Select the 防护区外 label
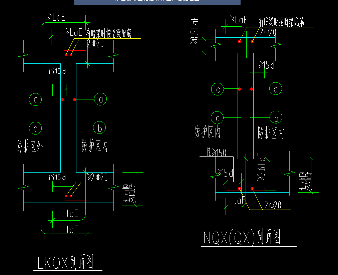The image size is (338, 275). [x=30, y=146]
